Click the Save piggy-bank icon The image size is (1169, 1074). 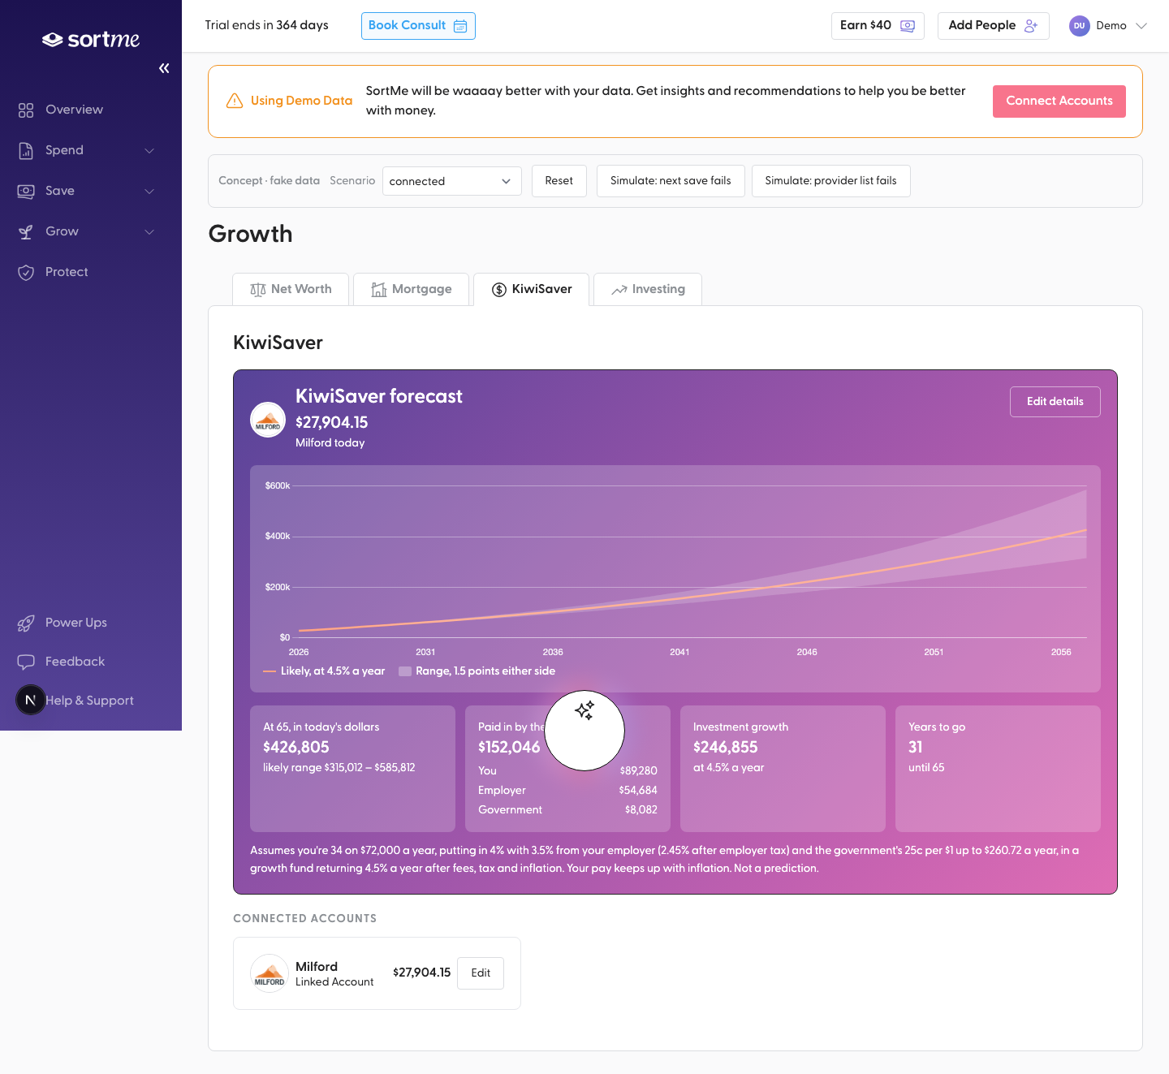26,191
